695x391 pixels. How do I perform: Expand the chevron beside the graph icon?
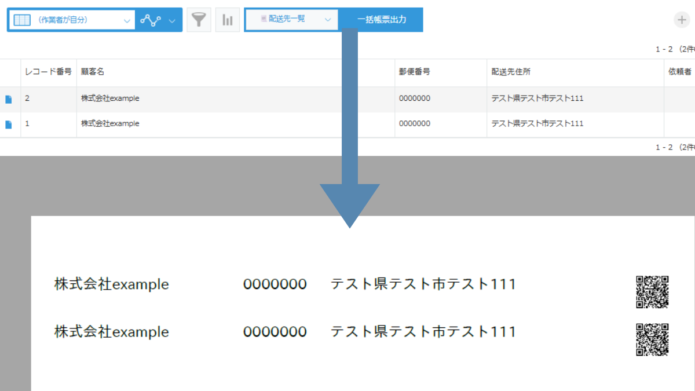[x=172, y=20]
